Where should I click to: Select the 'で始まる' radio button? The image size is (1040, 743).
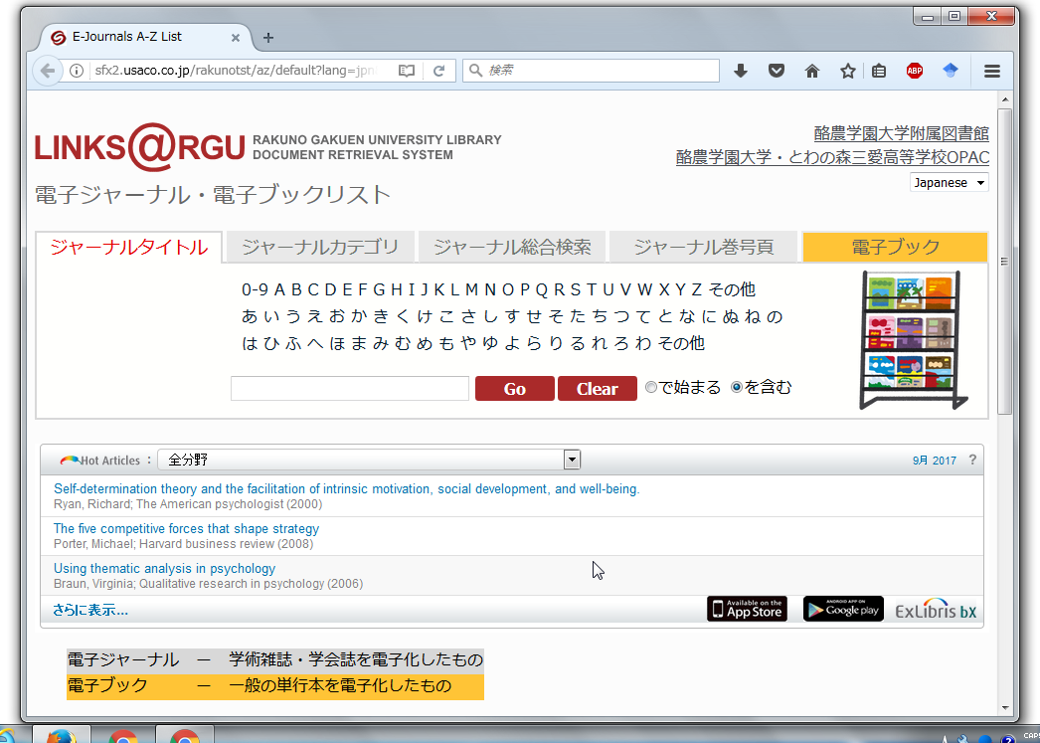tap(651, 388)
